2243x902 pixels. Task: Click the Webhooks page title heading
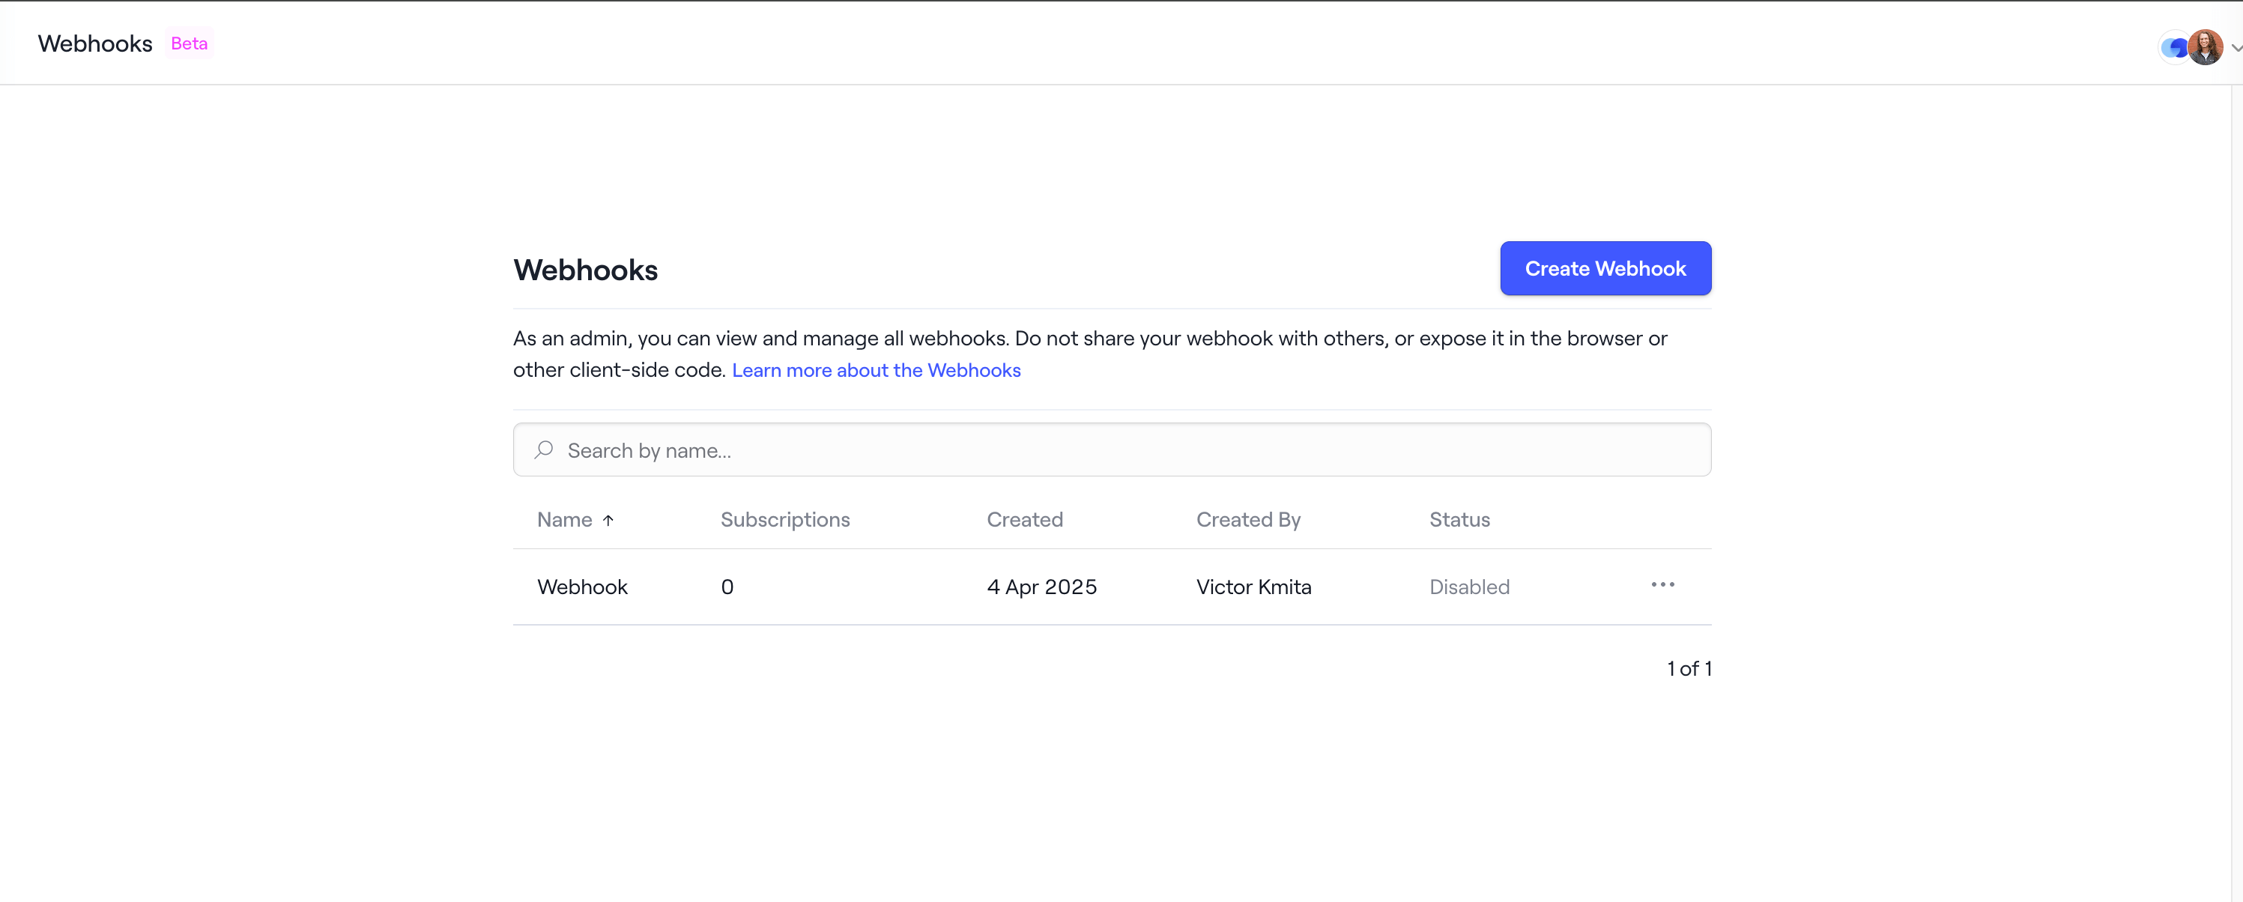tap(585, 270)
